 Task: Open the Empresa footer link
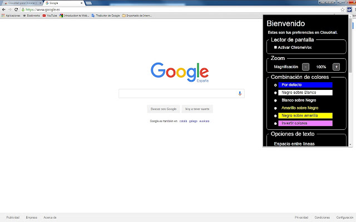32,218
